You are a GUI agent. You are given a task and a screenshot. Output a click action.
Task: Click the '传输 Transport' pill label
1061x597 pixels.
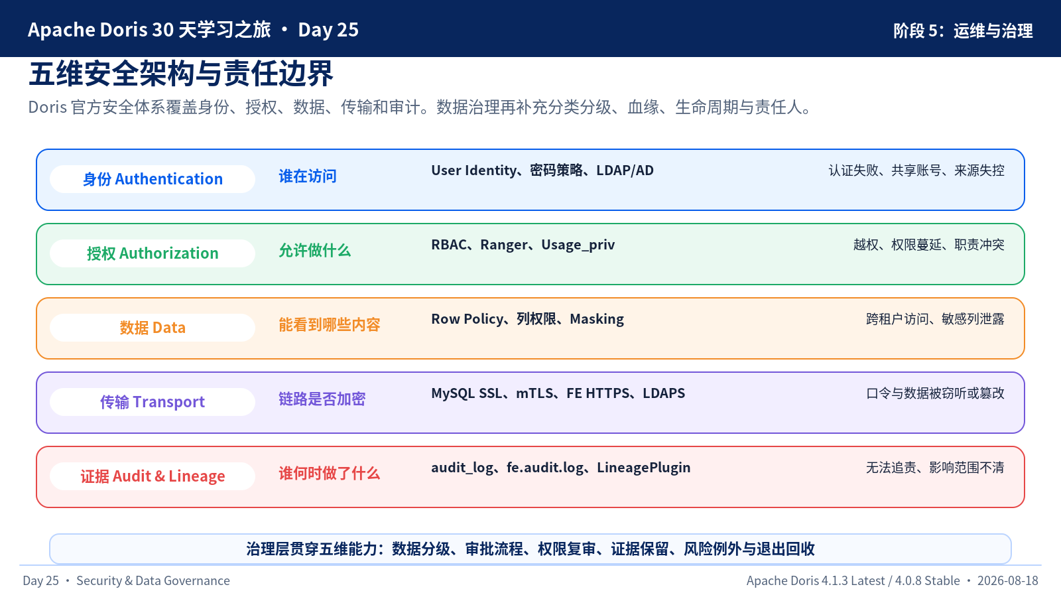(x=153, y=402)
